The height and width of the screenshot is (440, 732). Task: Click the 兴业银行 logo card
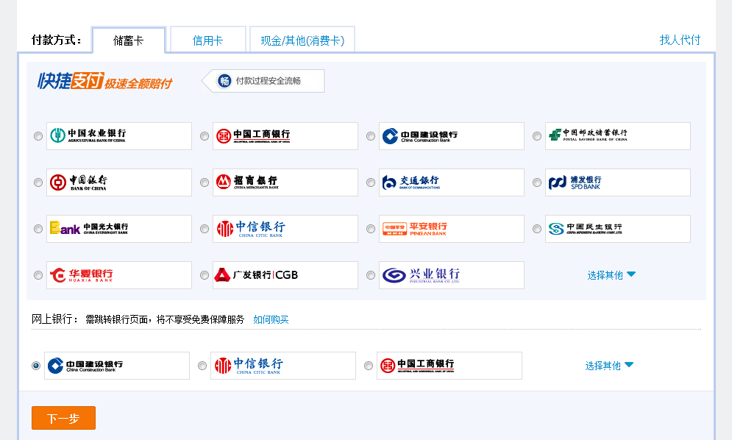click(x=452, y=275)
